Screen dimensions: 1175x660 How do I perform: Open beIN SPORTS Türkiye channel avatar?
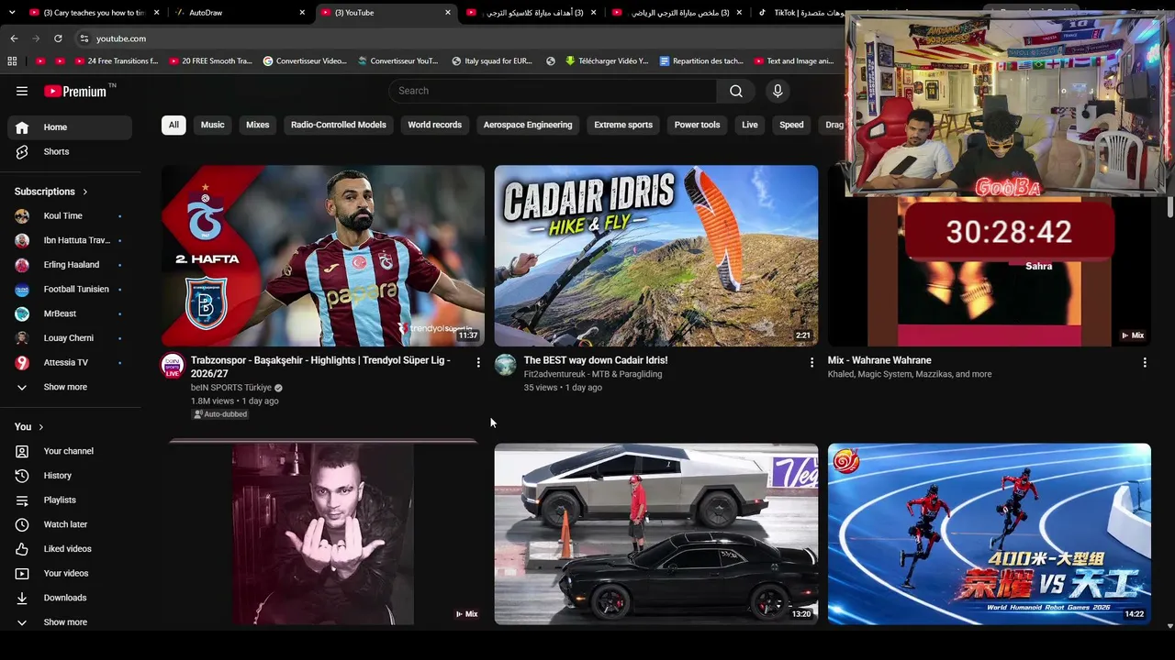173,365
